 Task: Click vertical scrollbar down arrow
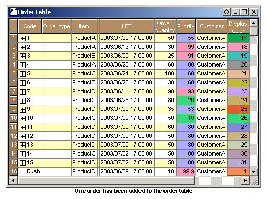pyautogui.click(x=253, y=172)
